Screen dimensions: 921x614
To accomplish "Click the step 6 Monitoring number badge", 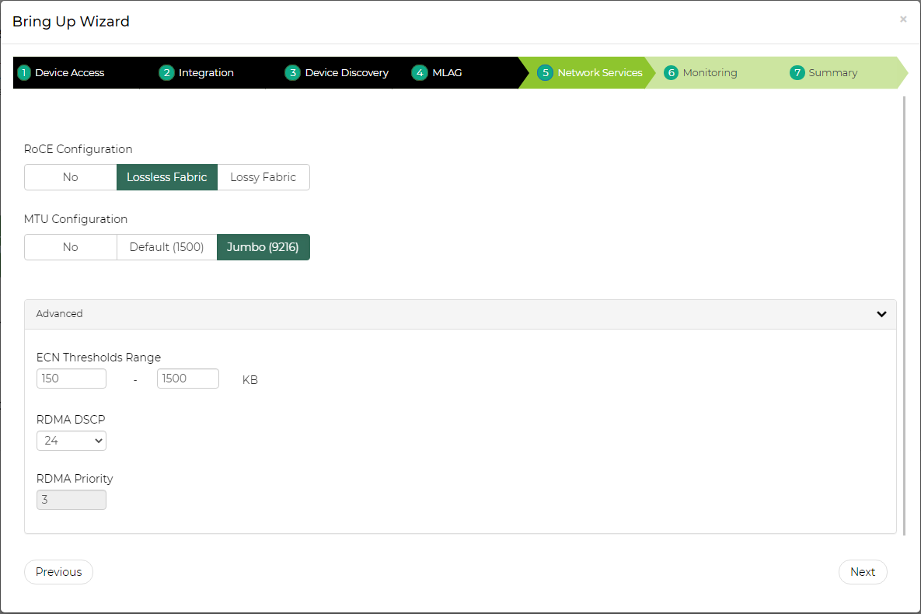I will point(671,73).
